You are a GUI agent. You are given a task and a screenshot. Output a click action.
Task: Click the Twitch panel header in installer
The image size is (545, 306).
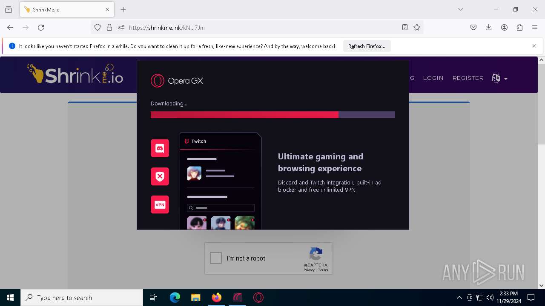tap(221, 141)
